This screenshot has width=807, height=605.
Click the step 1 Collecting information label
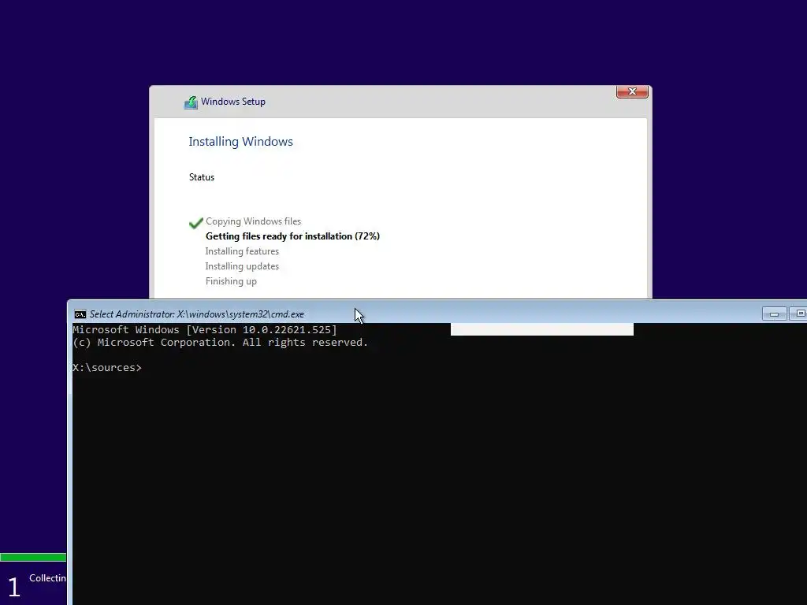47,578
